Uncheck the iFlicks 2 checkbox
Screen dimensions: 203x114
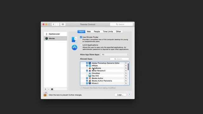(x=87, y=83)
